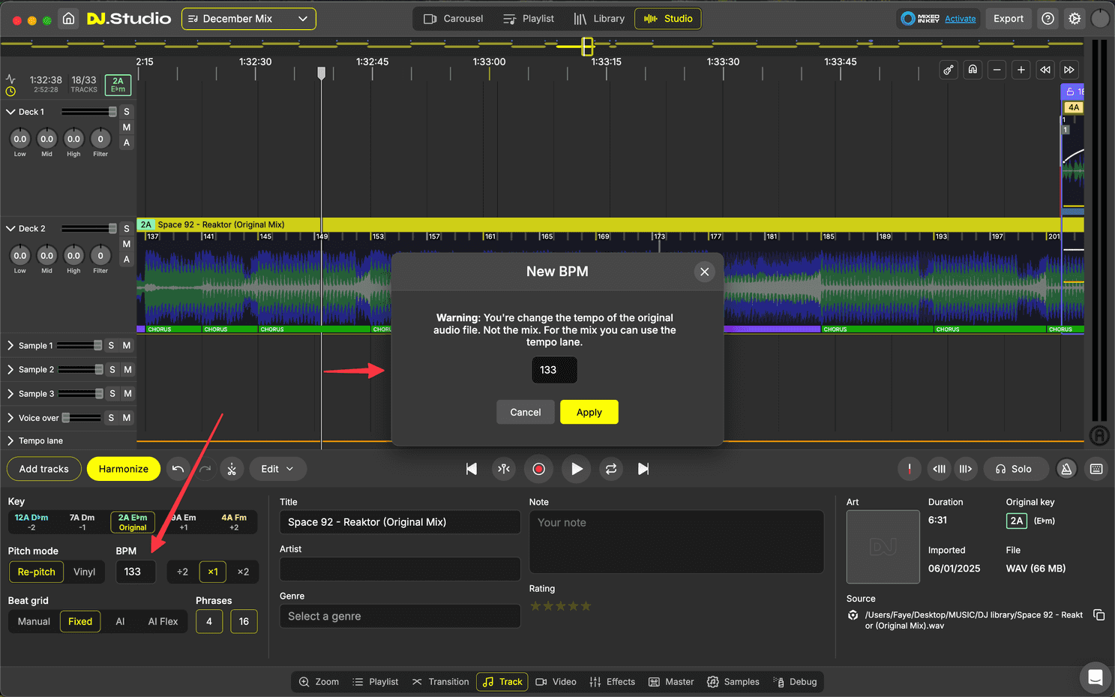Open the settings gear icon
1115x697 pixels.
click(1075, 19)
